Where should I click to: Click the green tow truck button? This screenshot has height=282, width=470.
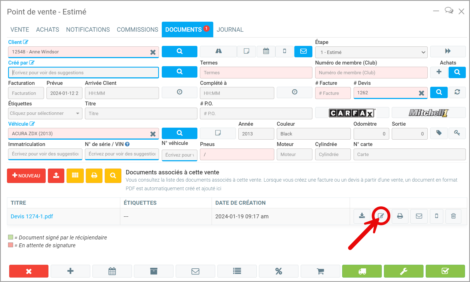362,271
